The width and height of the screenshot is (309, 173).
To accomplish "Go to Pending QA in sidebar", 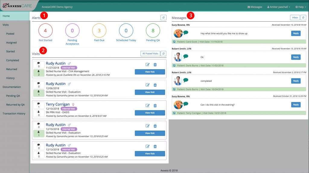I will click(13, 96).
